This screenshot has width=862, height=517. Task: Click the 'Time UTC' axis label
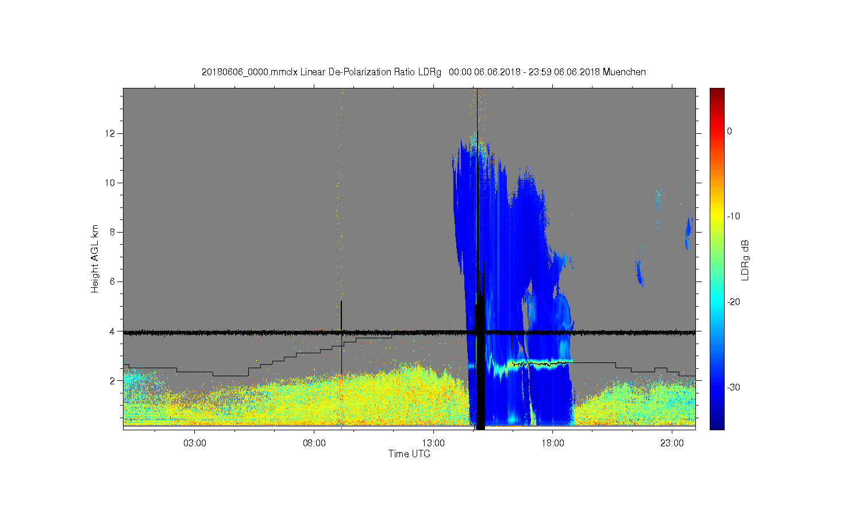pyautogui.click(x=409, y=454)
